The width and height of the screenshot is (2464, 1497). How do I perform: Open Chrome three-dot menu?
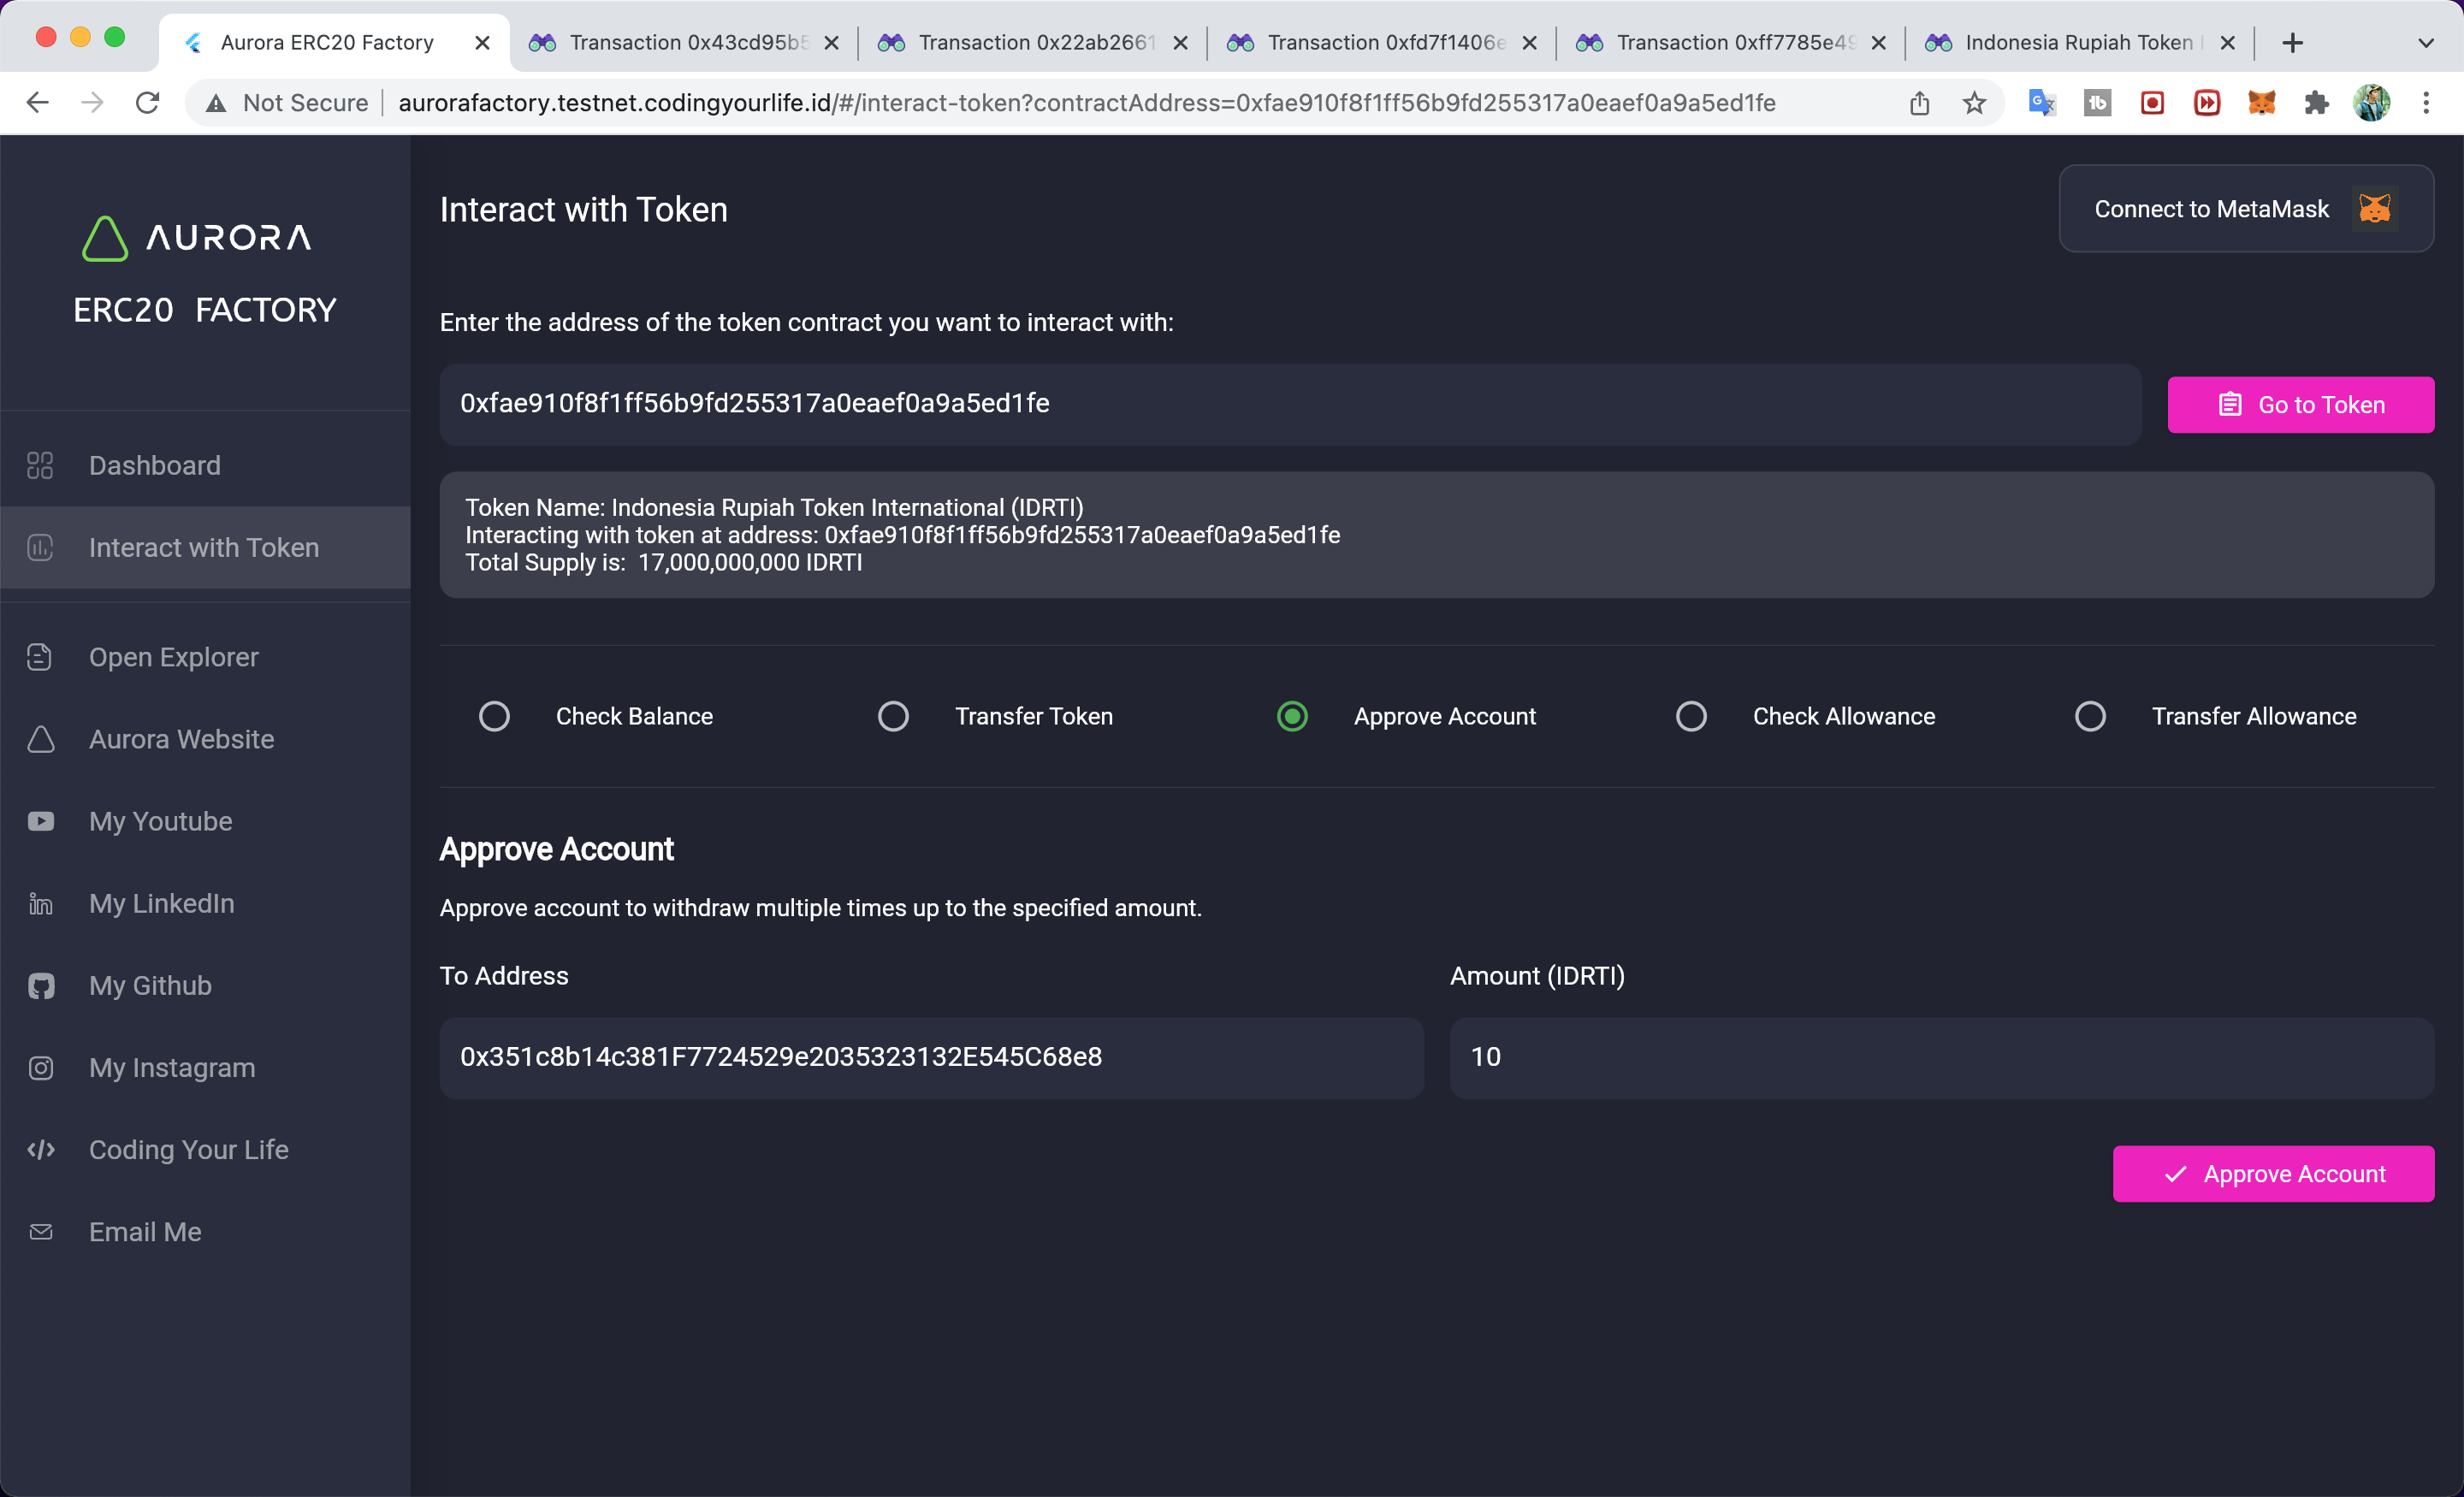click(2426, 103)
